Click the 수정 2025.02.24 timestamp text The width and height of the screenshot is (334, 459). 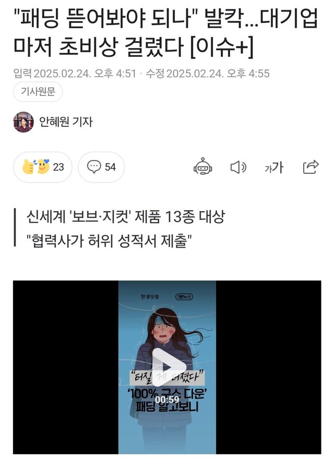click(x=208, y=74)
